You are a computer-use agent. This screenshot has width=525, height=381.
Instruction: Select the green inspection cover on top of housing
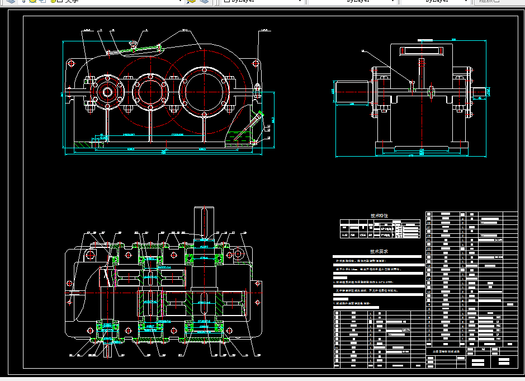pyautogui.click(x=141, y=49)
